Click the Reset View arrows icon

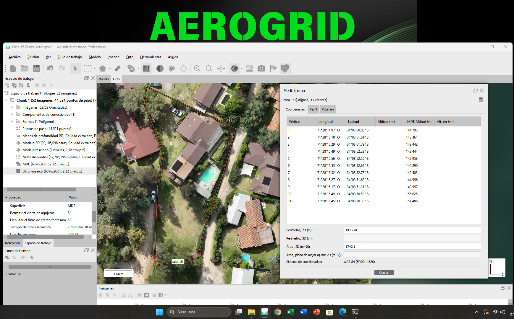click(x=221, y=69)
